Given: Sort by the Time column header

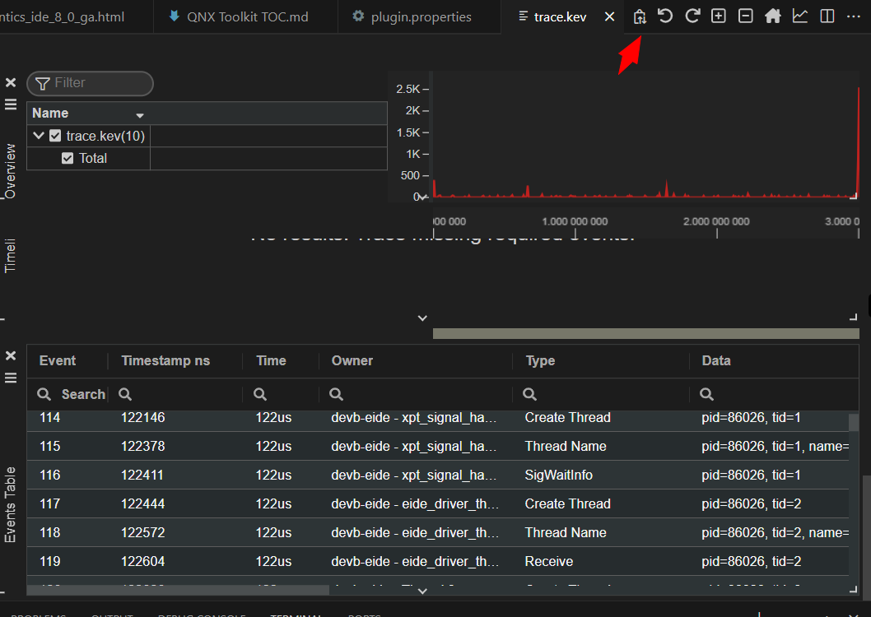Looking at the screenshot, I should coord(271,360).
